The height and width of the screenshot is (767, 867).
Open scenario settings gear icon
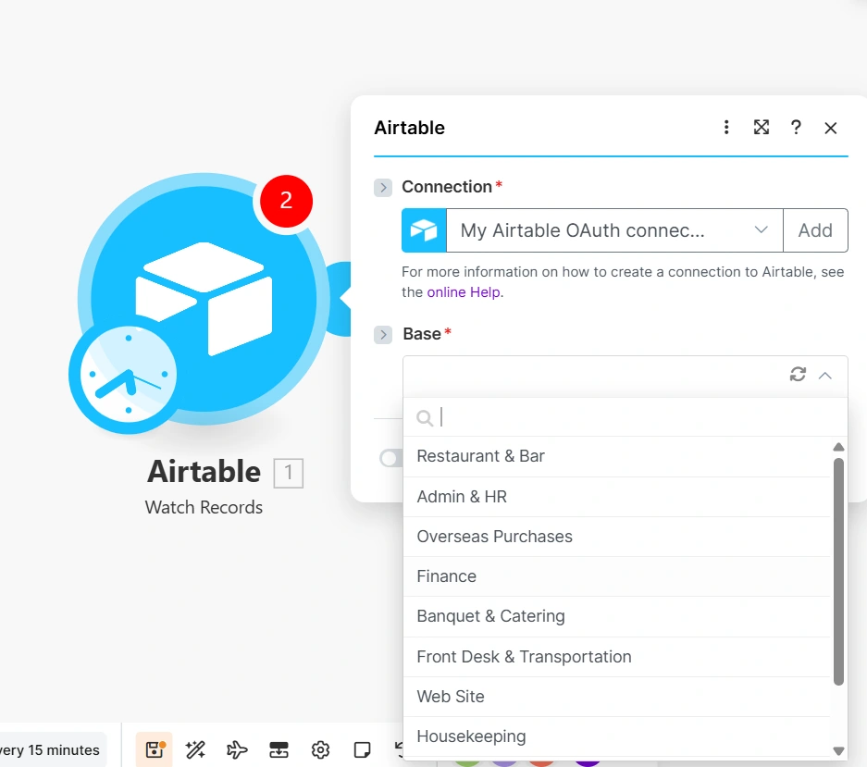(x=320, y=749)
